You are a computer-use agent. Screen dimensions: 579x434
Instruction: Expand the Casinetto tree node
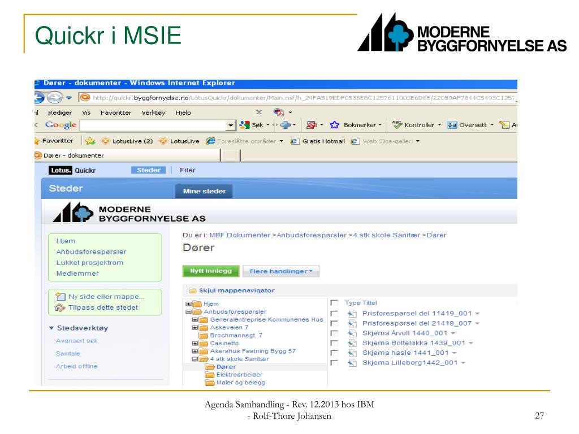tap(195, 343)
